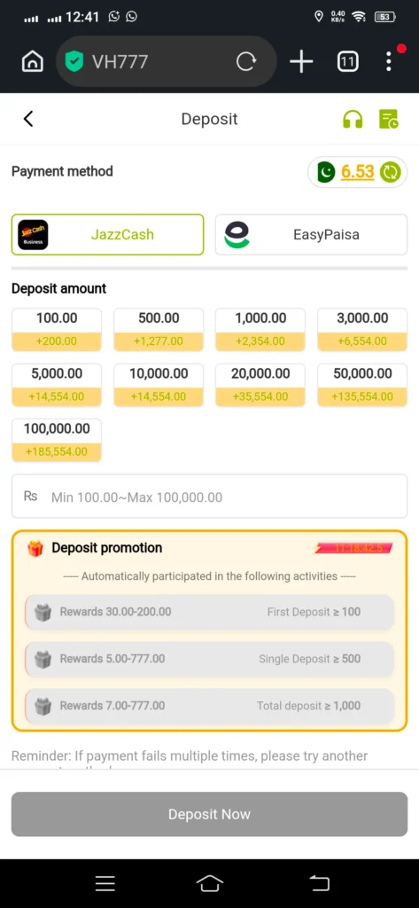Screen dimensions: 419x908
Task: Reload the VH777 page
Action: click(246, 61)
